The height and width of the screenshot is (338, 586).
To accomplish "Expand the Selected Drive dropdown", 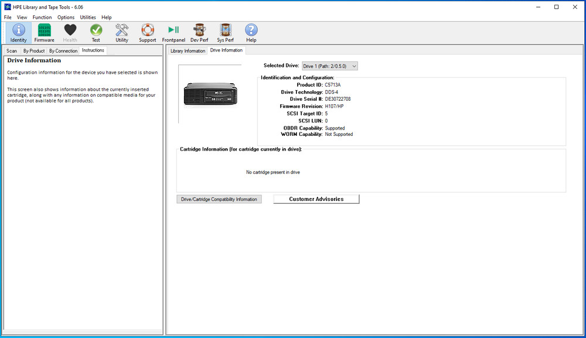I will (329, 66).
